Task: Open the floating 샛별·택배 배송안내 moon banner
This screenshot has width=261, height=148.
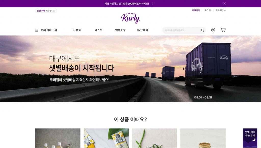Action: coord(250,138)
